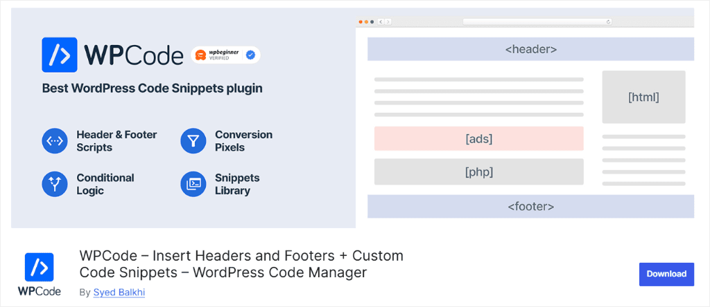Click the small WPCode plugin icon below banner
Screen dimensions: 710x307
(x=40, y=268)
